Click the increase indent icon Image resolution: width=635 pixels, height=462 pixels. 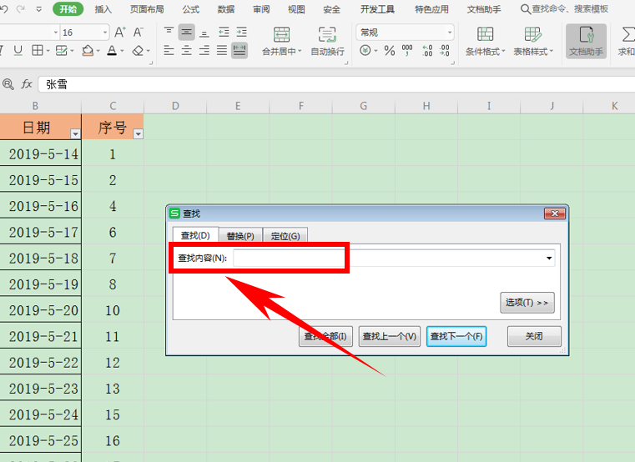(x=242, y=32)
